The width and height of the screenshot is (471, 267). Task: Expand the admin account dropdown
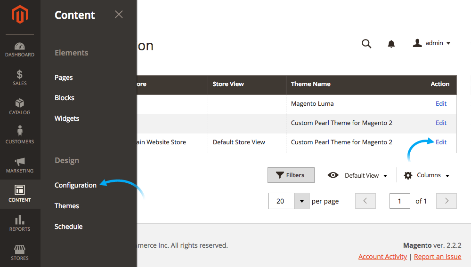pyautogui.click(x=432, y=43)
